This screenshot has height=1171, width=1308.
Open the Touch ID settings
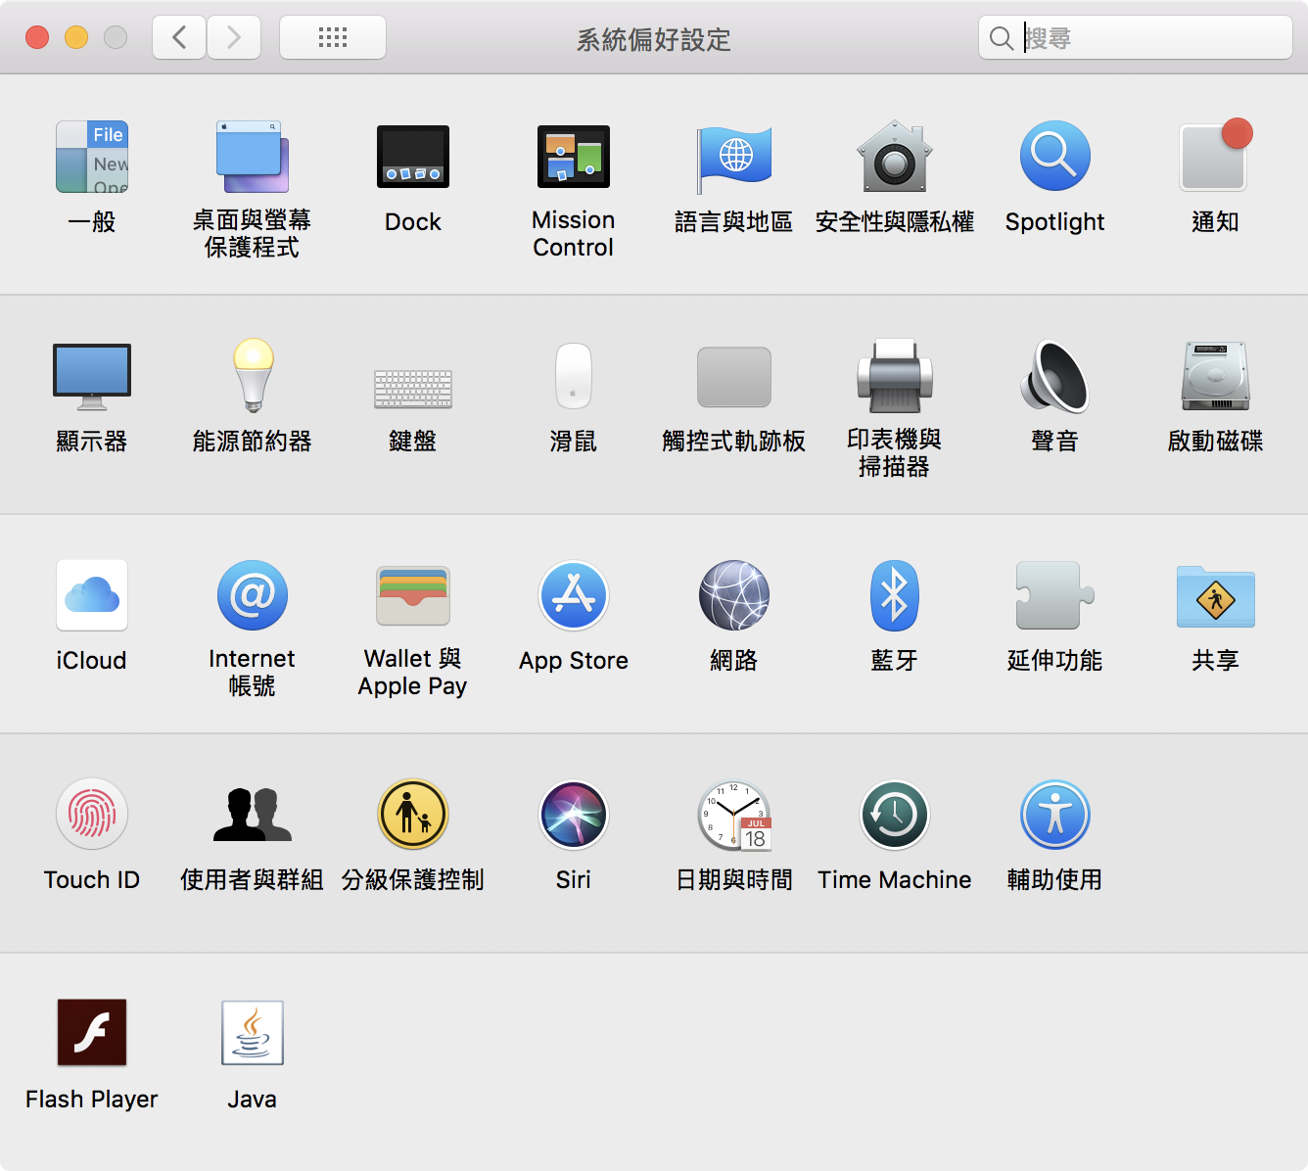[91, 815]
